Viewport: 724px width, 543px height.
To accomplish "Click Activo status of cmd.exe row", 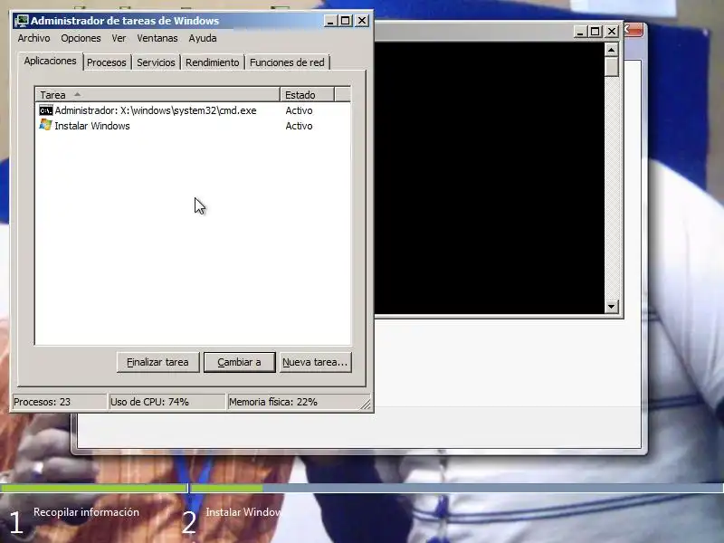I will coord(299,110).
